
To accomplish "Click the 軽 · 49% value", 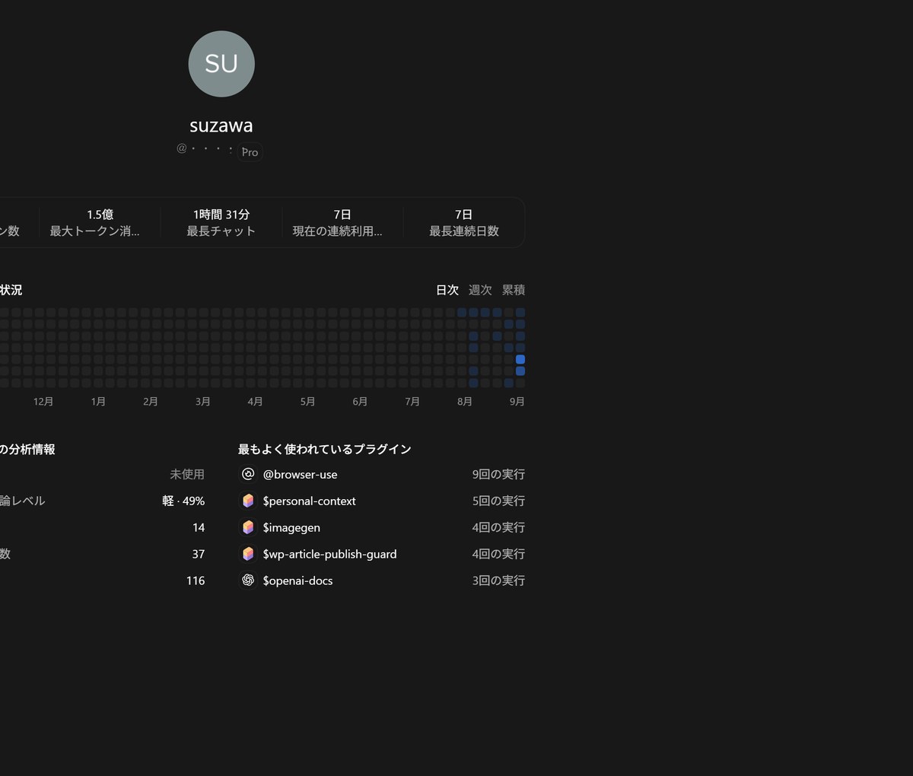I will pos(183,501).
